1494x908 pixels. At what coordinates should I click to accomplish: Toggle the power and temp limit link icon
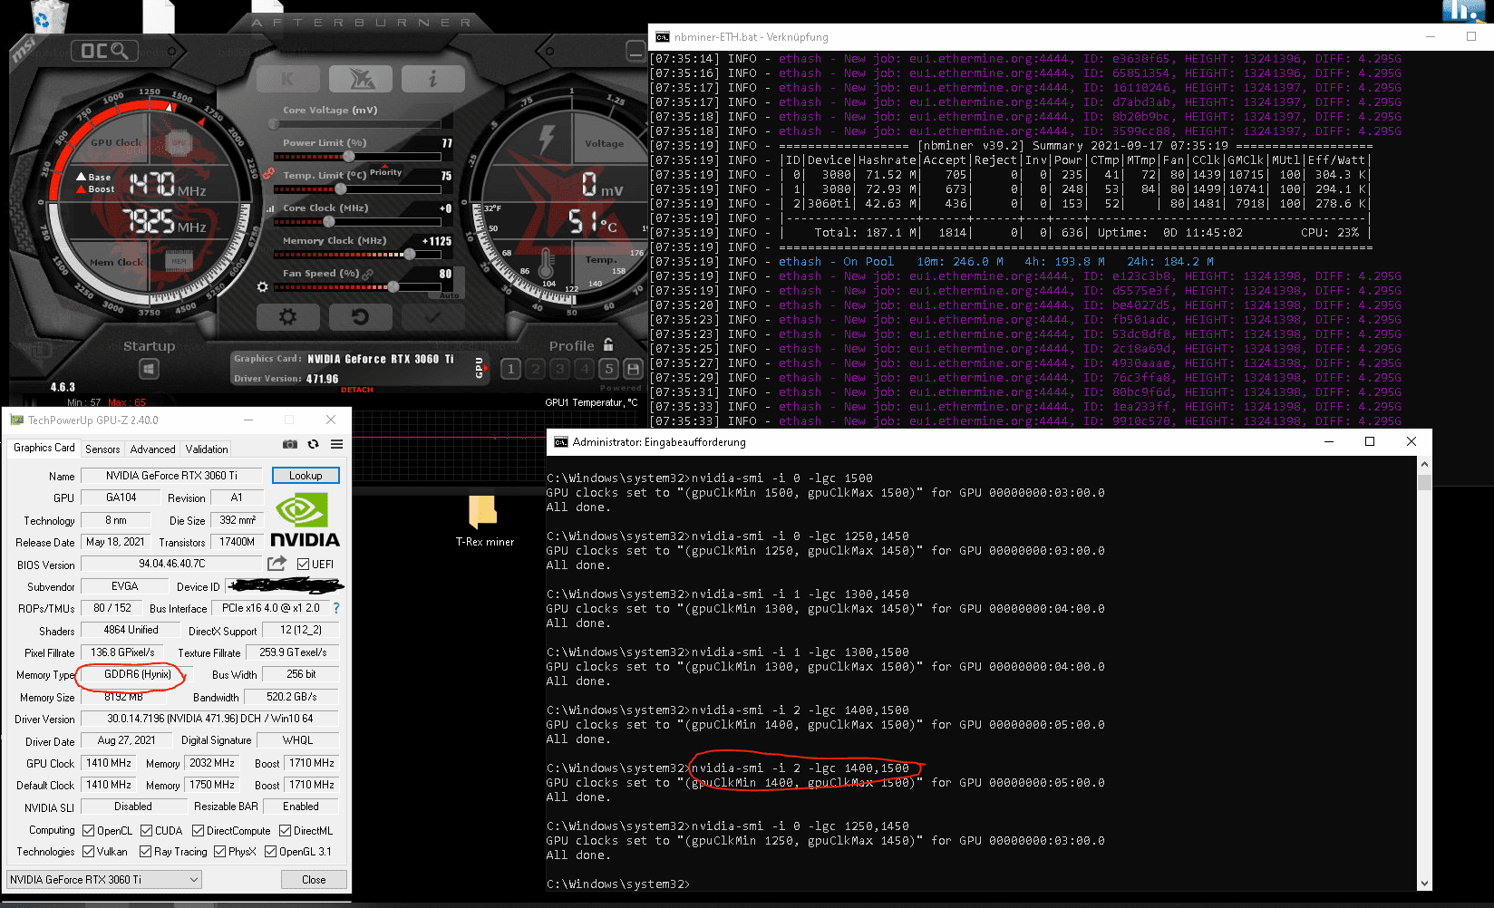coord(268,172)
